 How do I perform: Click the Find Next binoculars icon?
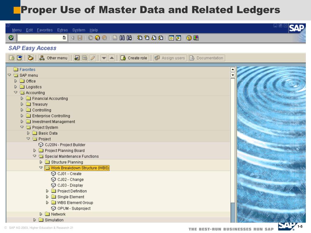(x=129, y=38)
